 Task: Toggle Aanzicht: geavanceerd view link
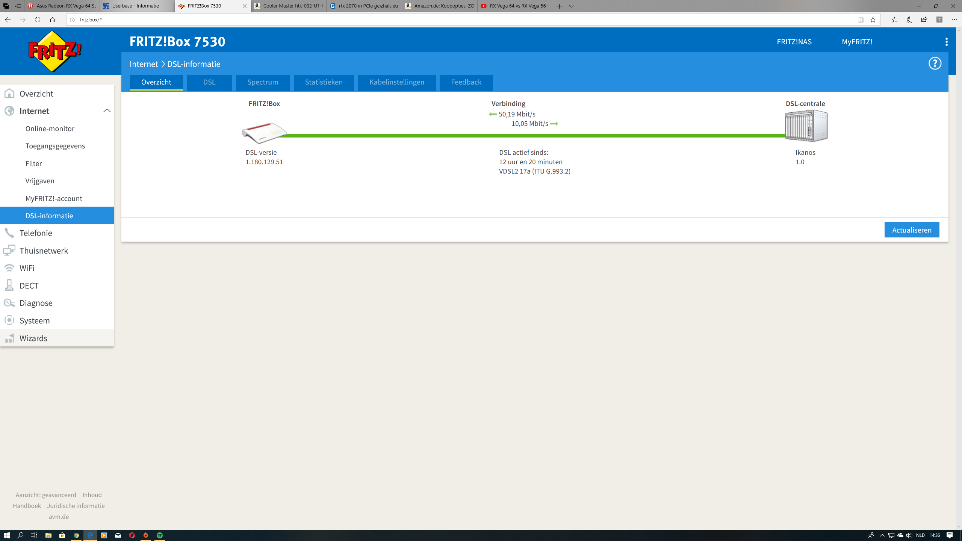(46, 495)
